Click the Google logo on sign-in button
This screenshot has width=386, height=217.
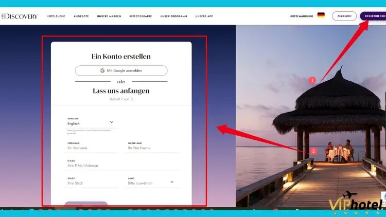[x=103, y=70]
